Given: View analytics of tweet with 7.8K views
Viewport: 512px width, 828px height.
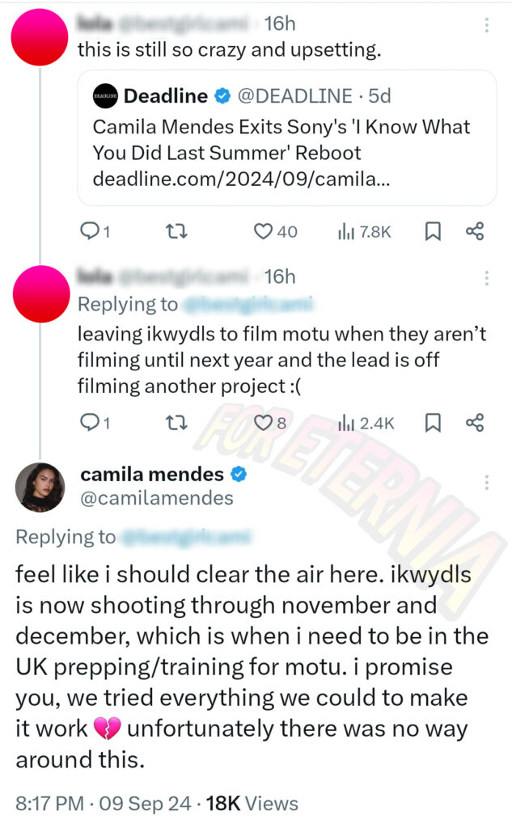Looking at the screenshot, I should click(364, 231).
